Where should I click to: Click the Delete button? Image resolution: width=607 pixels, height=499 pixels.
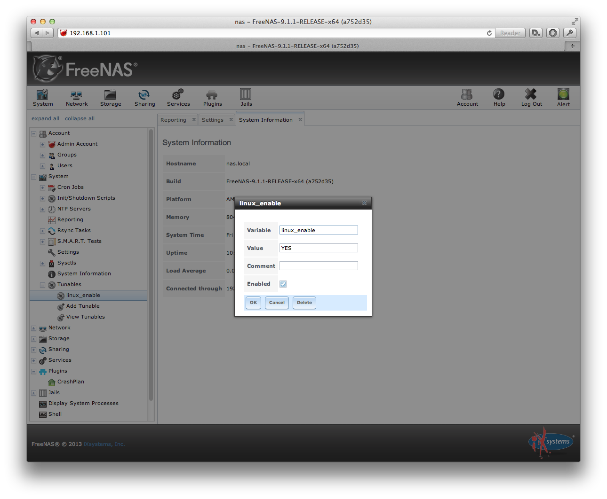(x=304, y=303)
